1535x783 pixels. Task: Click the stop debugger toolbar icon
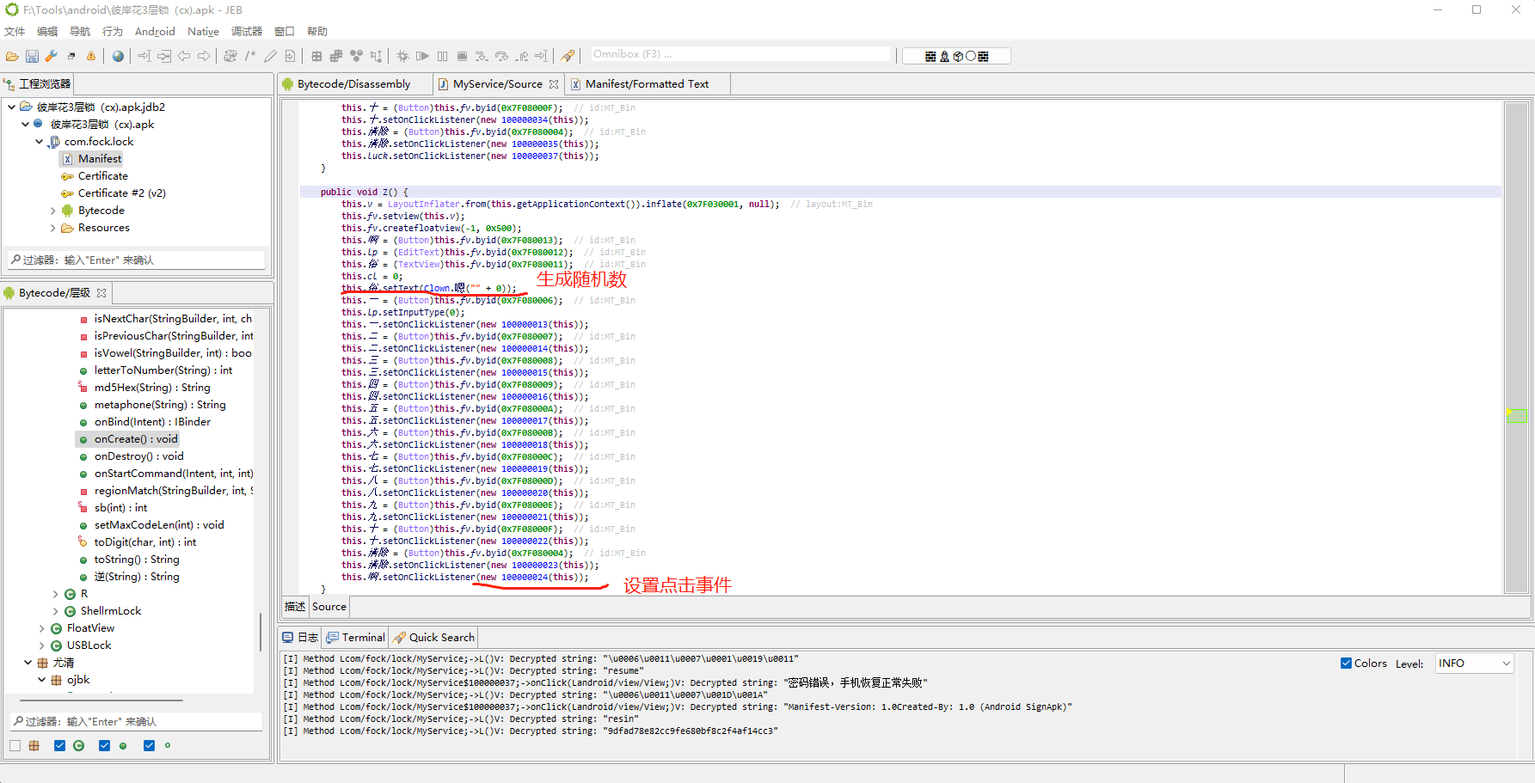coord(462,56)
